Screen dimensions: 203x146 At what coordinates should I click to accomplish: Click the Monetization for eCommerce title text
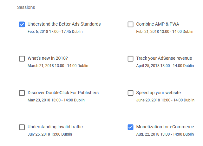[165, 127]
